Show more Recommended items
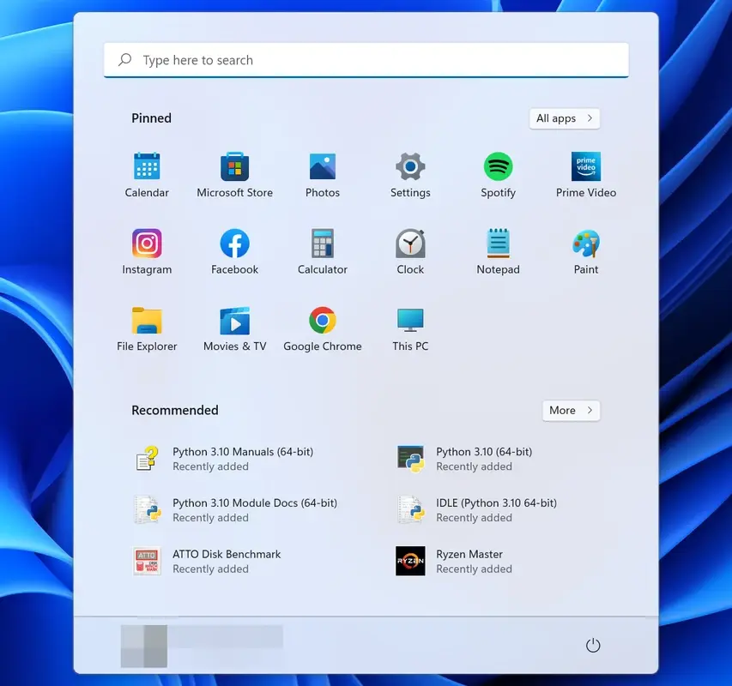The image size is (732, 686). click(x=571, y=410)
